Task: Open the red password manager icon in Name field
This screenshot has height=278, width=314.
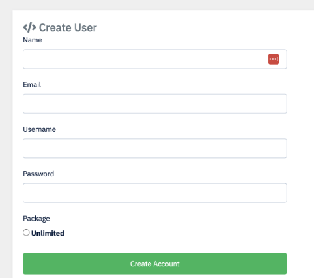Action: pos(274,59)
